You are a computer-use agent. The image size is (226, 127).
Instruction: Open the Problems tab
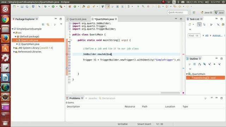[75, 98]
